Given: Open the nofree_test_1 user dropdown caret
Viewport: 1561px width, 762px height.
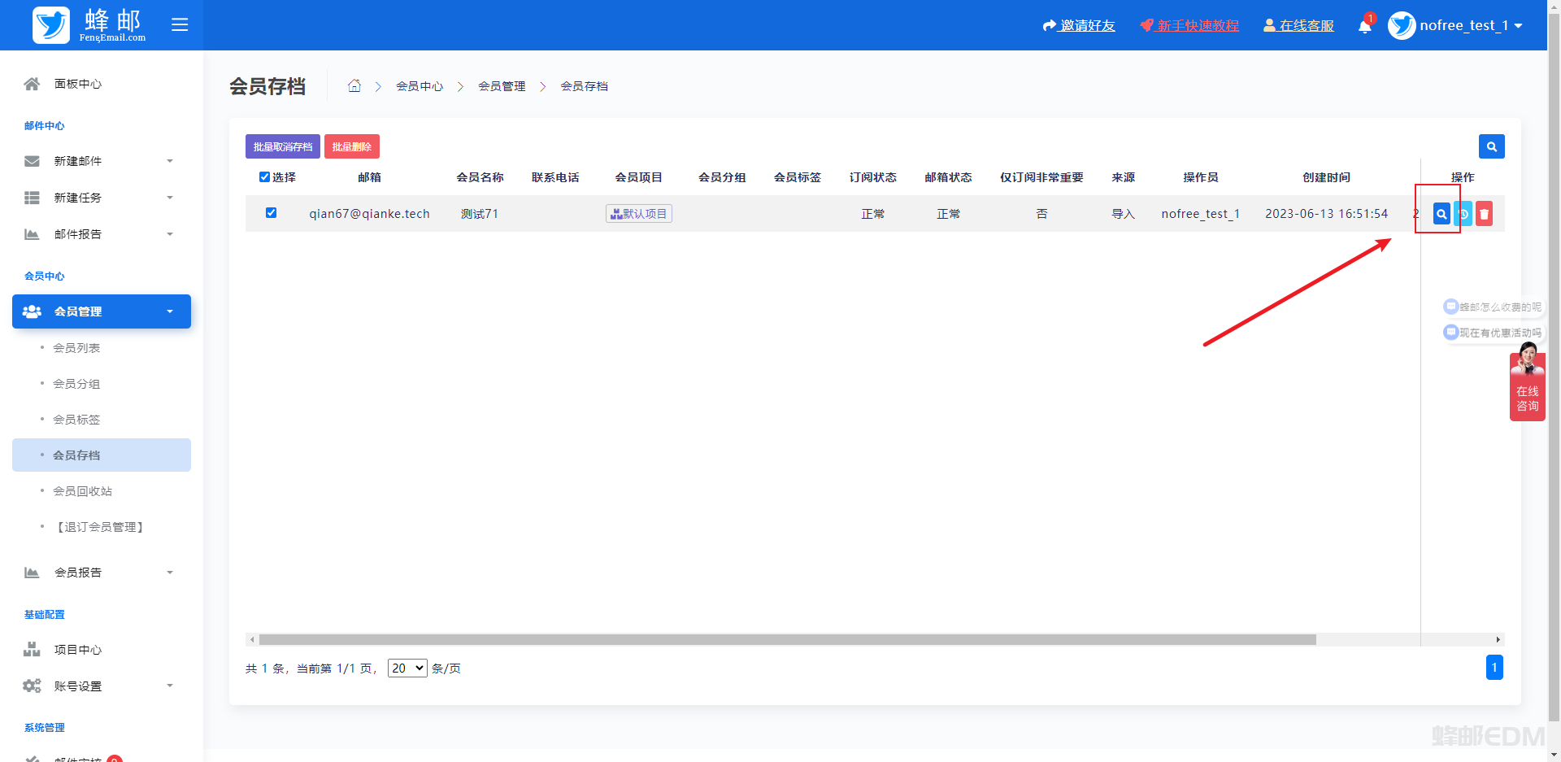Looking at the screenshot, I should click(1518, 26).
